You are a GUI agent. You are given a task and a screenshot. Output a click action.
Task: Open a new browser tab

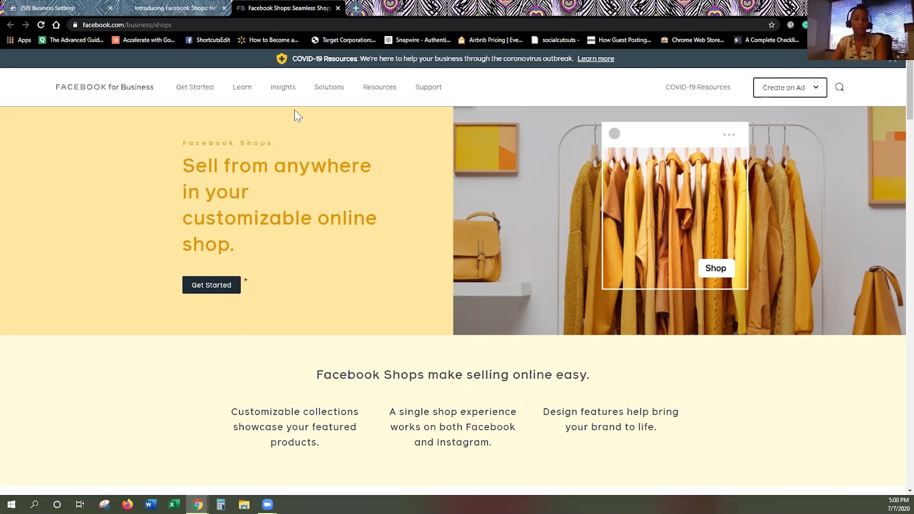[x=356, y=8]
